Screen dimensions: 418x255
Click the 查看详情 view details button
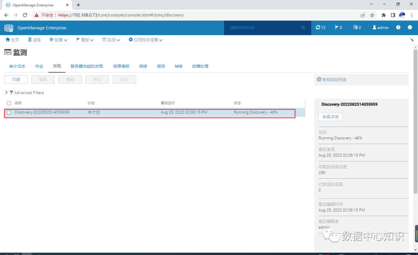330,117
